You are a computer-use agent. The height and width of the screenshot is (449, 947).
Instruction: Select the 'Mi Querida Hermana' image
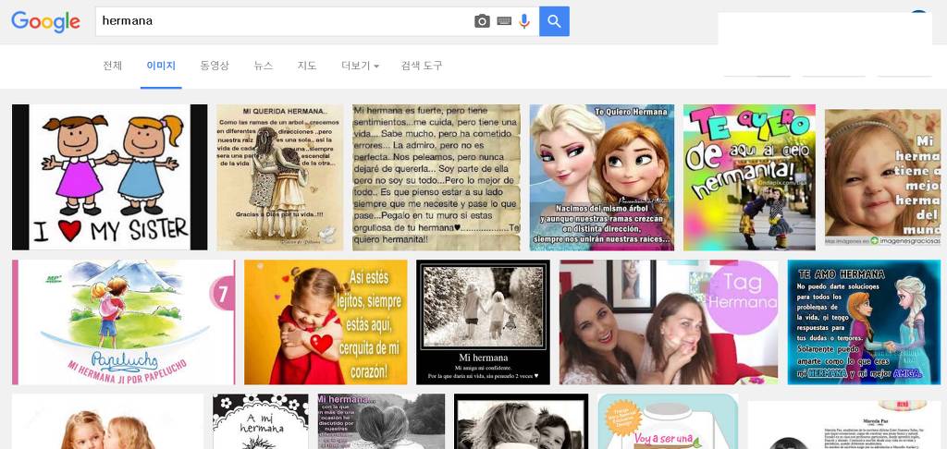click(x=279, y=176)
